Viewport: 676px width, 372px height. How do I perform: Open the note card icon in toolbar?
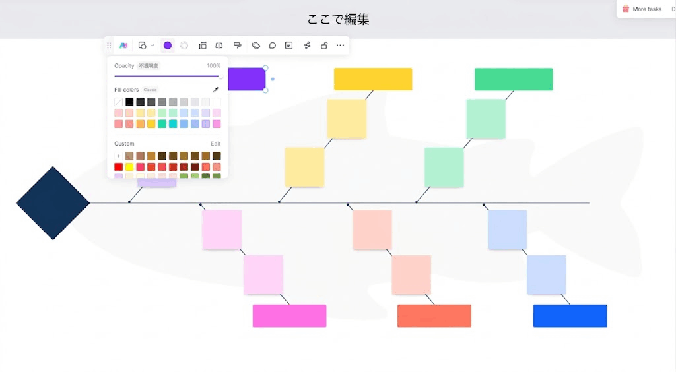pos(289,46)
